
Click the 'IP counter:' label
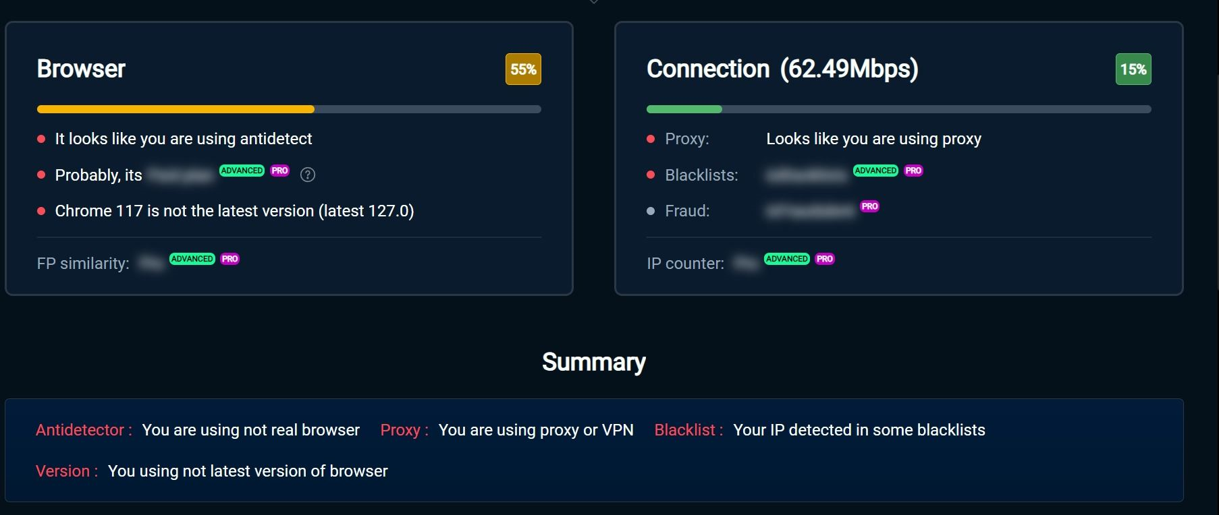pyautogui.click(x=685, y=264)
